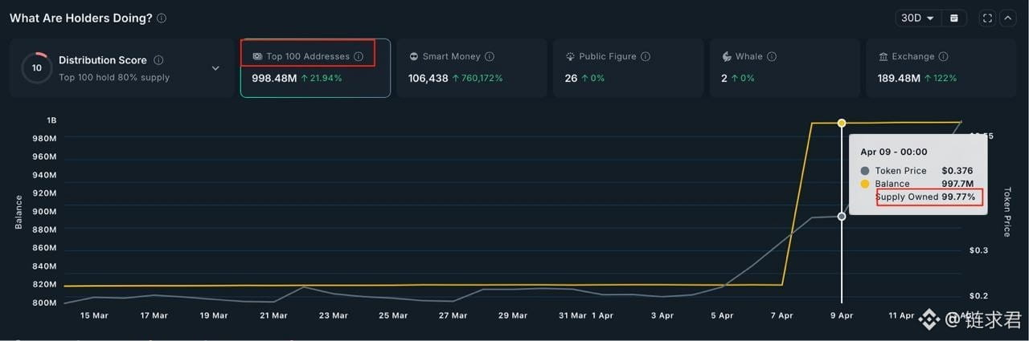Click the 800M y-axis label

click(x=44, y=303)
